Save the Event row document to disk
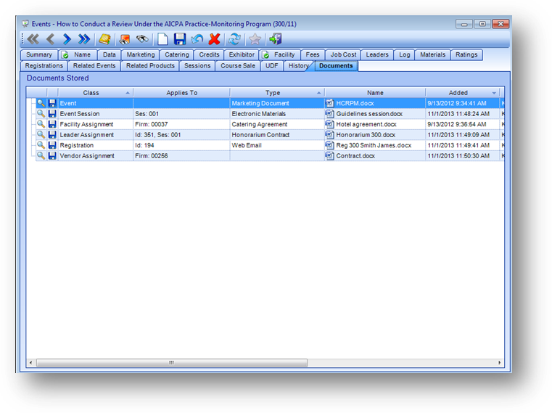 (x=52, y=103)
